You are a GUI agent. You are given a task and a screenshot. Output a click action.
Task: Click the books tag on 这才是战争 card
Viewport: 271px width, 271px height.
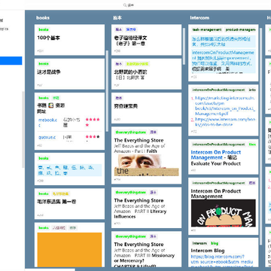coord(44,64)
